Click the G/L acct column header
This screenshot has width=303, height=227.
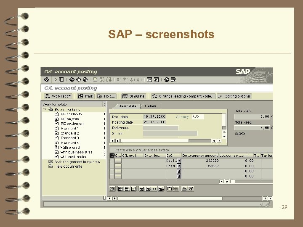coord(133,156)
